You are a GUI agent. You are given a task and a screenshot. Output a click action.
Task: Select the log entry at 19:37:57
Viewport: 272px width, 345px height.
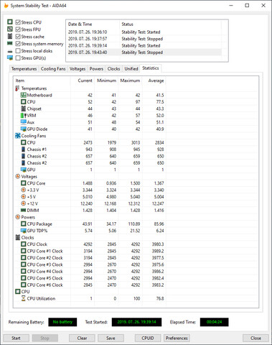click(x=144, y=39)
